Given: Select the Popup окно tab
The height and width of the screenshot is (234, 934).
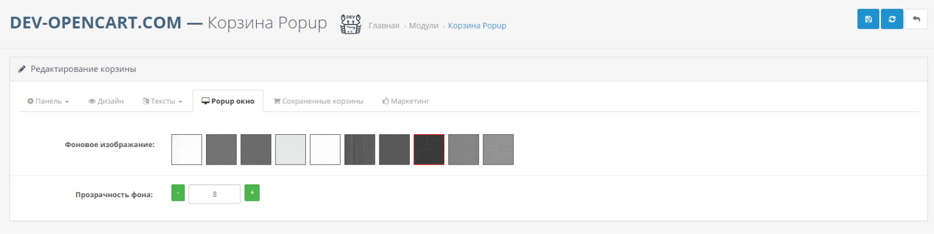Looking at the screenshot, I should (x=228, y=101).
